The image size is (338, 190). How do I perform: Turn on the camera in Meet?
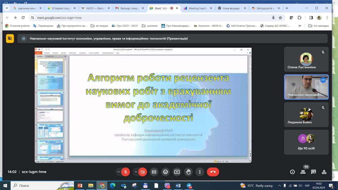point(143,172)
